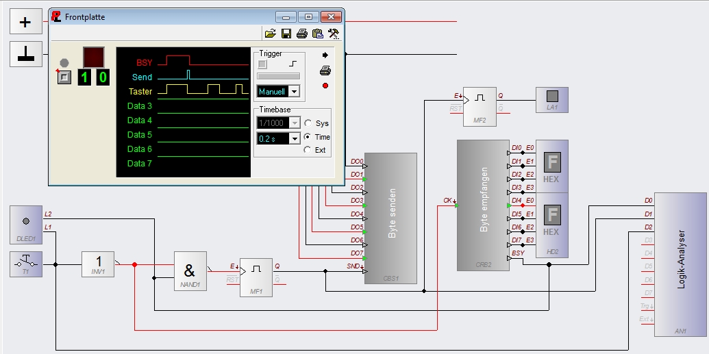
Task: Start recording with the red dot
Action: click(x=325, y=86)
